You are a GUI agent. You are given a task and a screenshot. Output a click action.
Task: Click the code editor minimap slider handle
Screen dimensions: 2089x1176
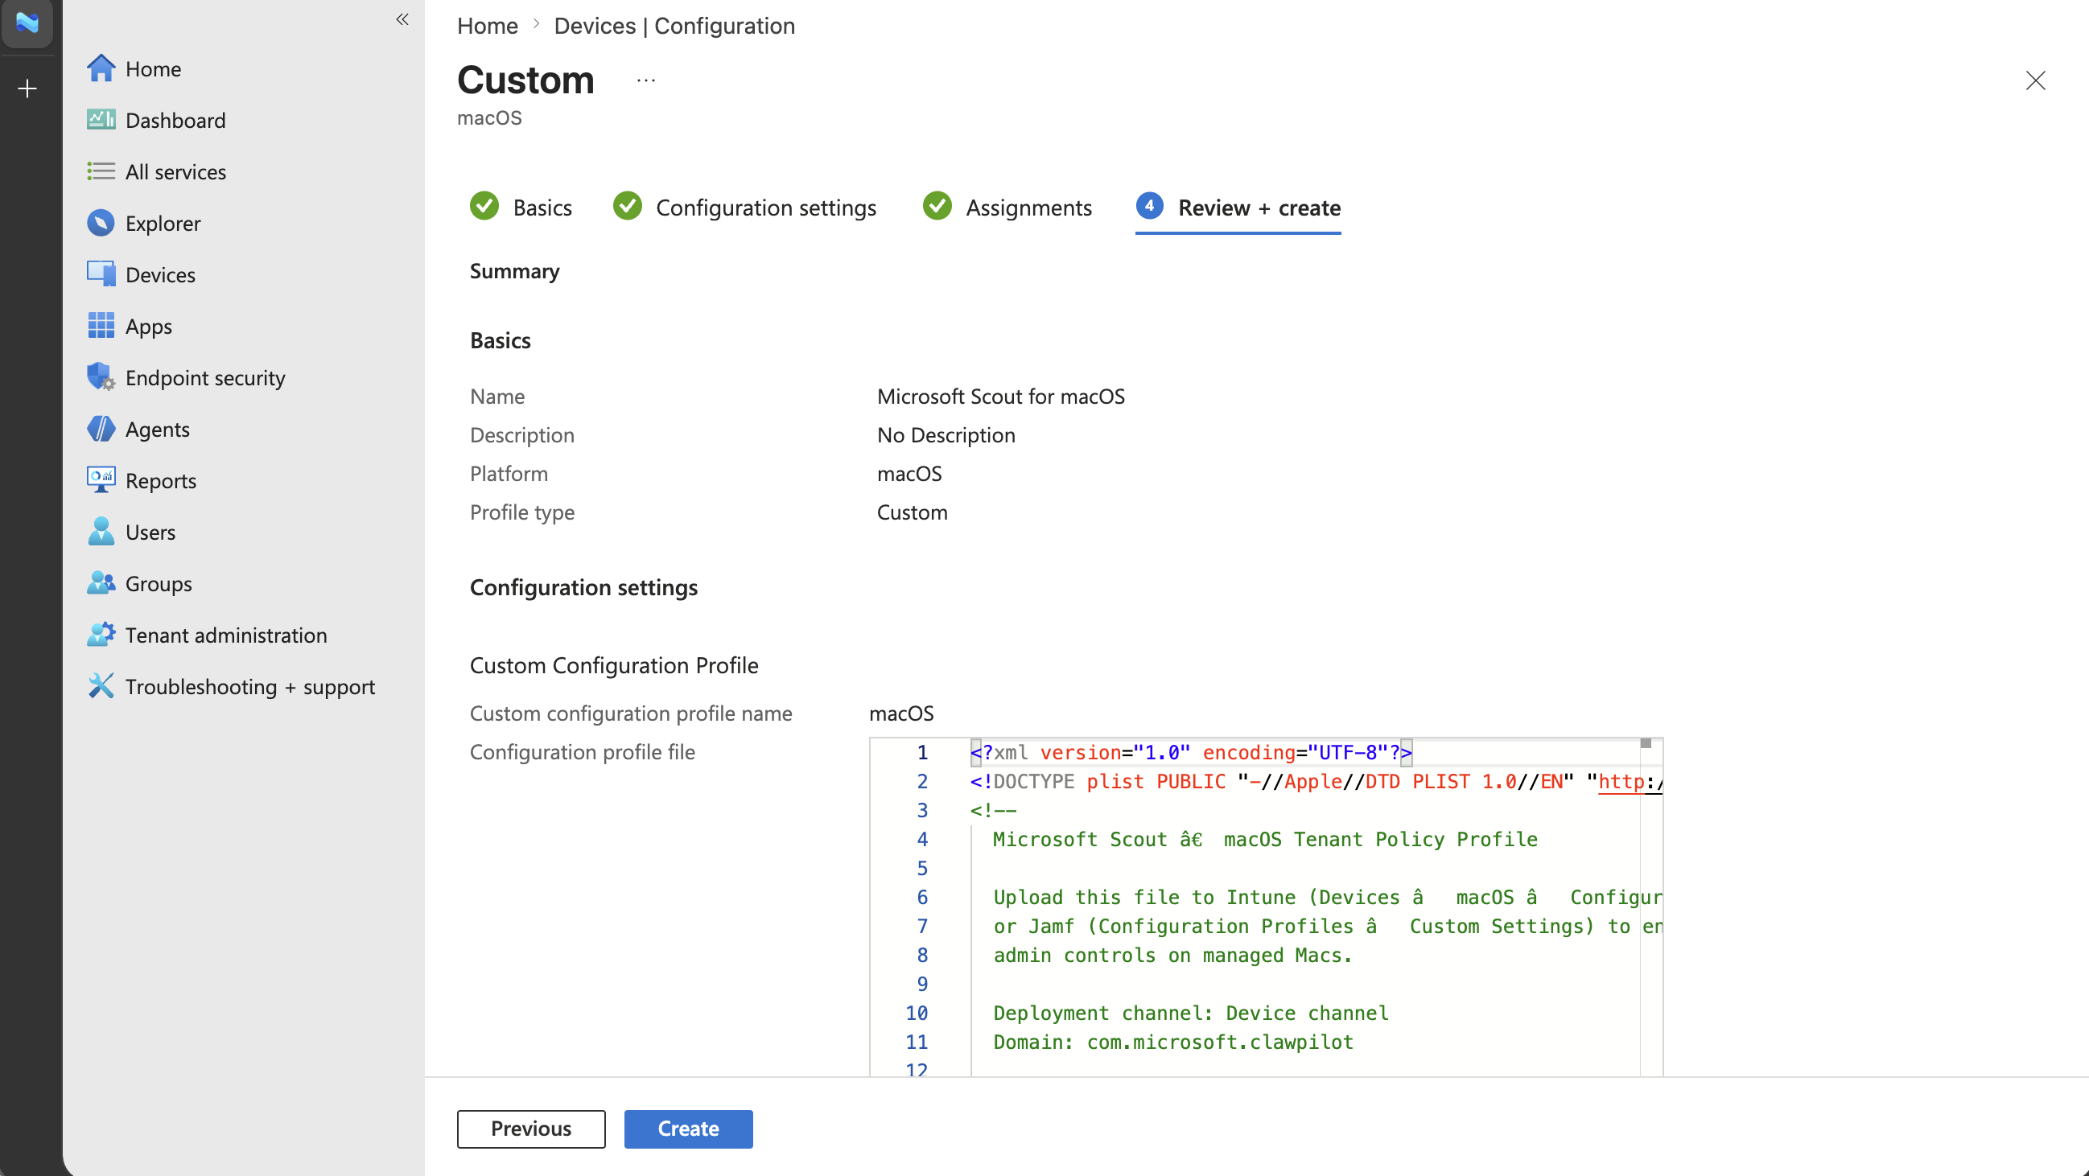pos(1646,743)
